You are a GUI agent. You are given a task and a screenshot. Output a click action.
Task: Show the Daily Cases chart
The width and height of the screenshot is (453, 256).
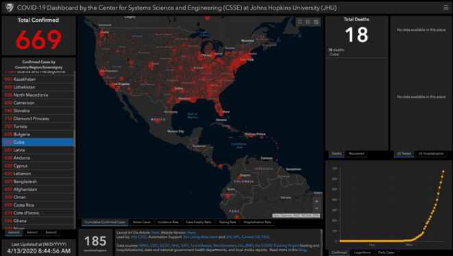pyautogui.click(x=387, y=253)
